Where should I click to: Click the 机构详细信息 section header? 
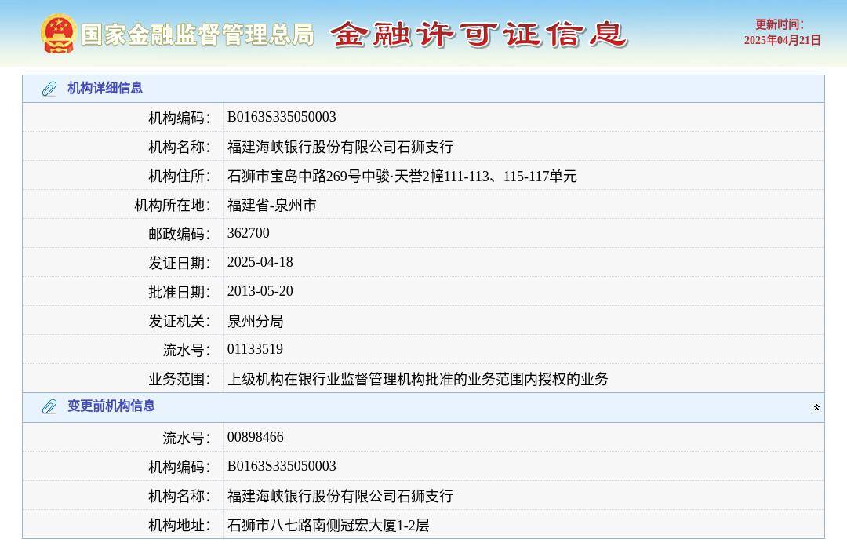[x=423, y=89]
